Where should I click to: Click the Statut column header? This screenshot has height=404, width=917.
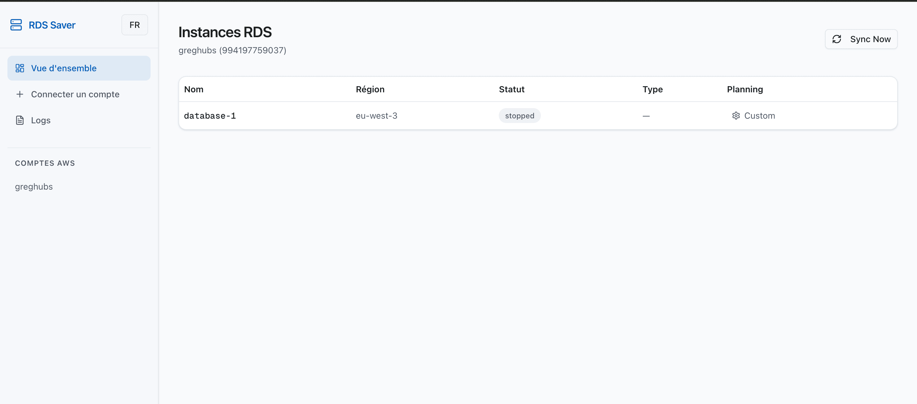(x=511, y=89)
